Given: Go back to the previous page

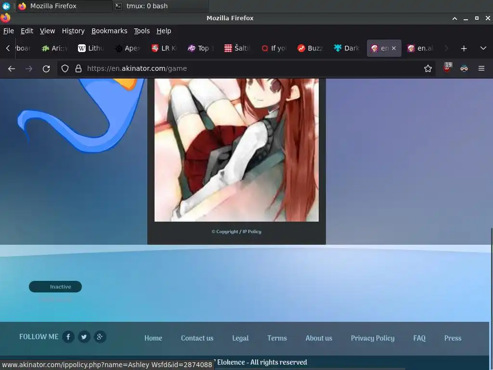Looking at the screenshot, I should (x=12, y=68).
